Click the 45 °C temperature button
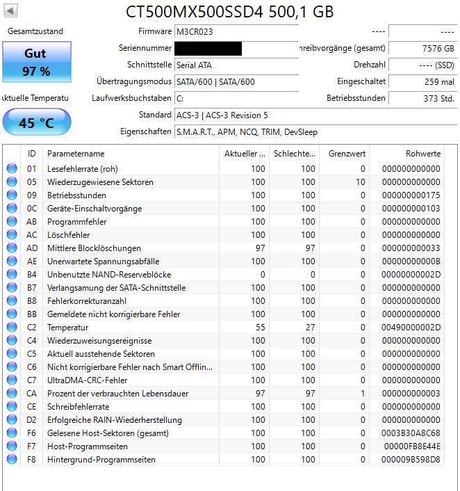 (x=37, y=122)
